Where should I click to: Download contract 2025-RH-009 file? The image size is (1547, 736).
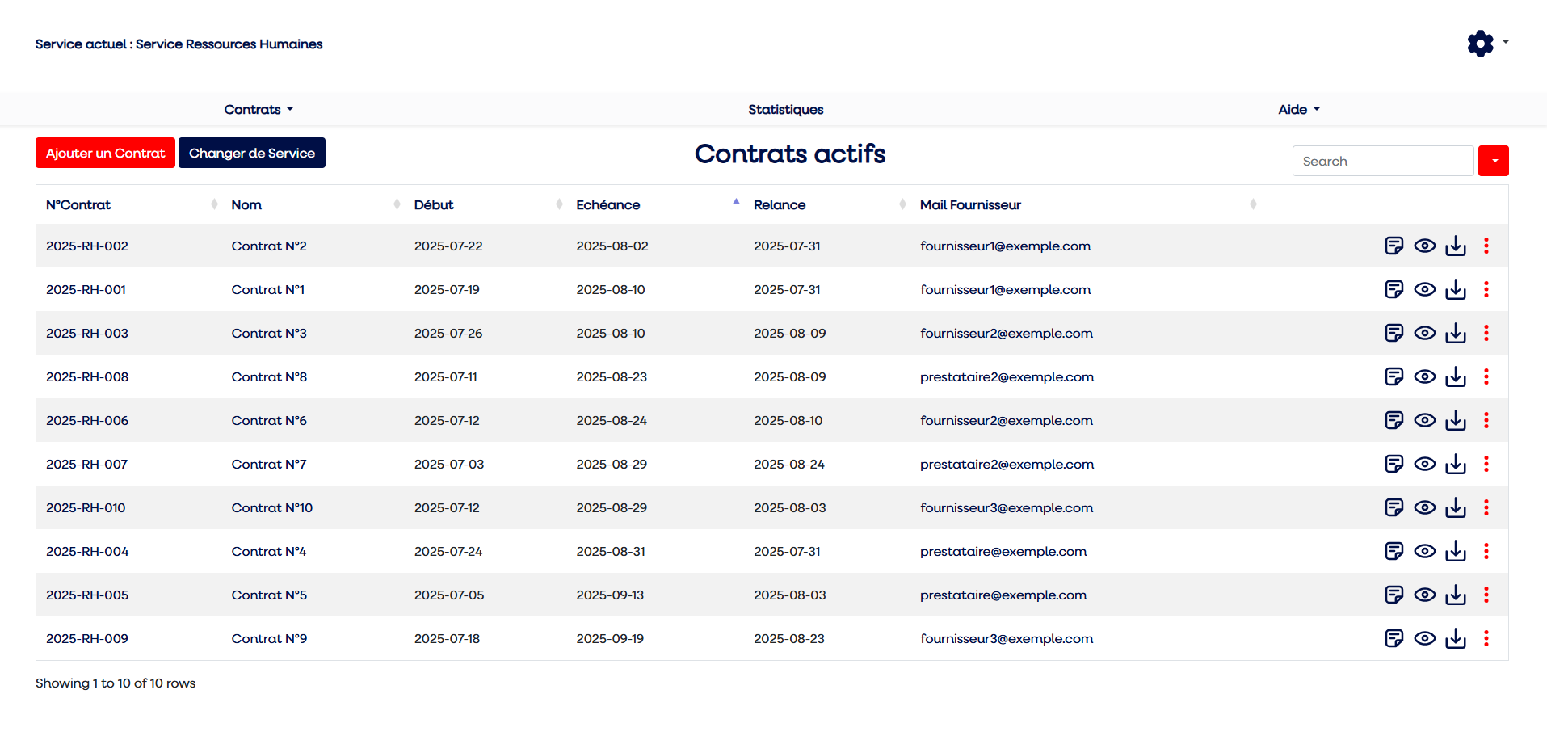click(x=1456, y=638)
